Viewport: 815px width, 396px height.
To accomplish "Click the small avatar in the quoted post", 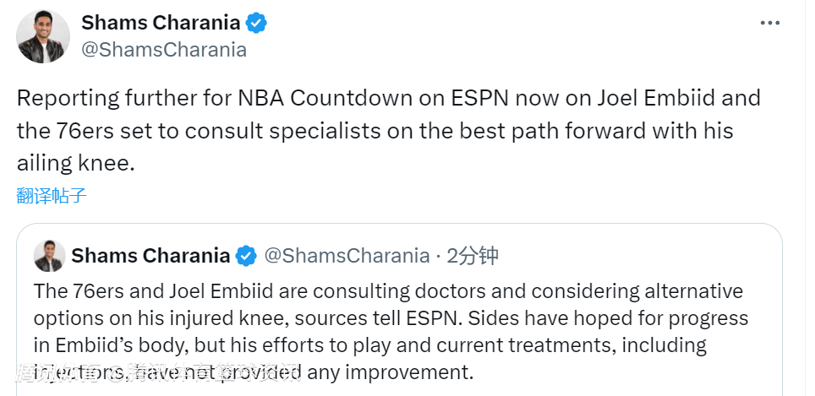I will 49,256.
